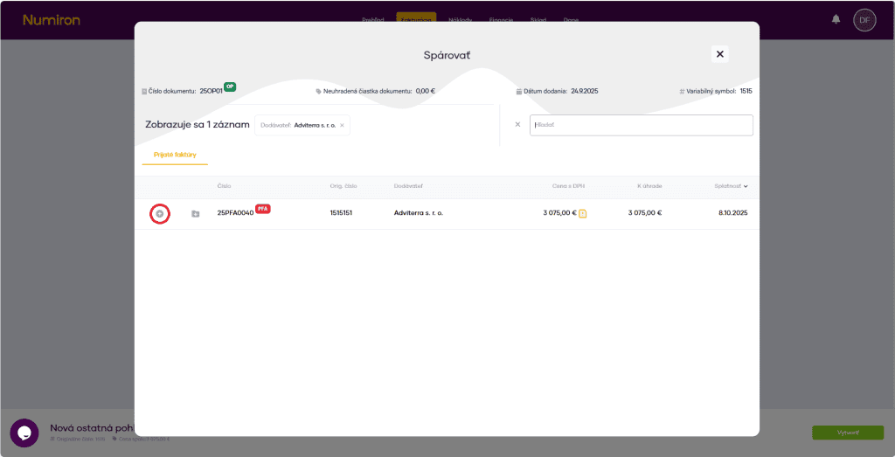The image size is (895, 457).
Task: Click the invoice number 25PFA0040
Action: pos(235,213)
